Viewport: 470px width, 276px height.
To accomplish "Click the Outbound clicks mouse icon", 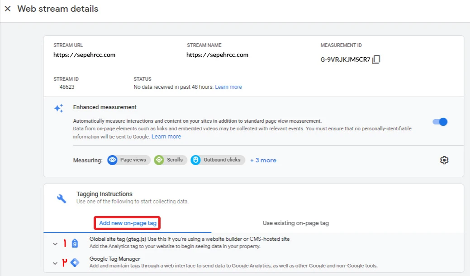I will (x=195, y=160).
